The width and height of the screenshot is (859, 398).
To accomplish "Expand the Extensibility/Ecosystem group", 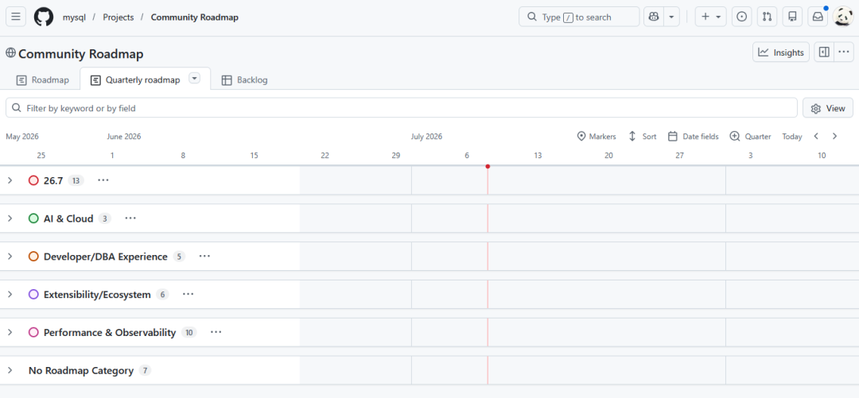I will pyautogui.click(x=10, y=294).
